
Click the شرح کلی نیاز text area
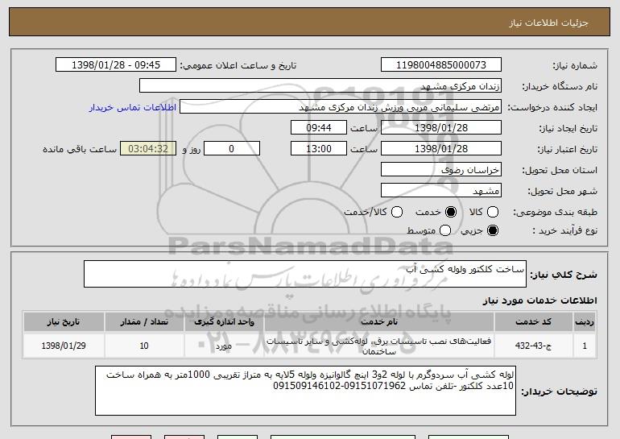(x=305, y=274)
